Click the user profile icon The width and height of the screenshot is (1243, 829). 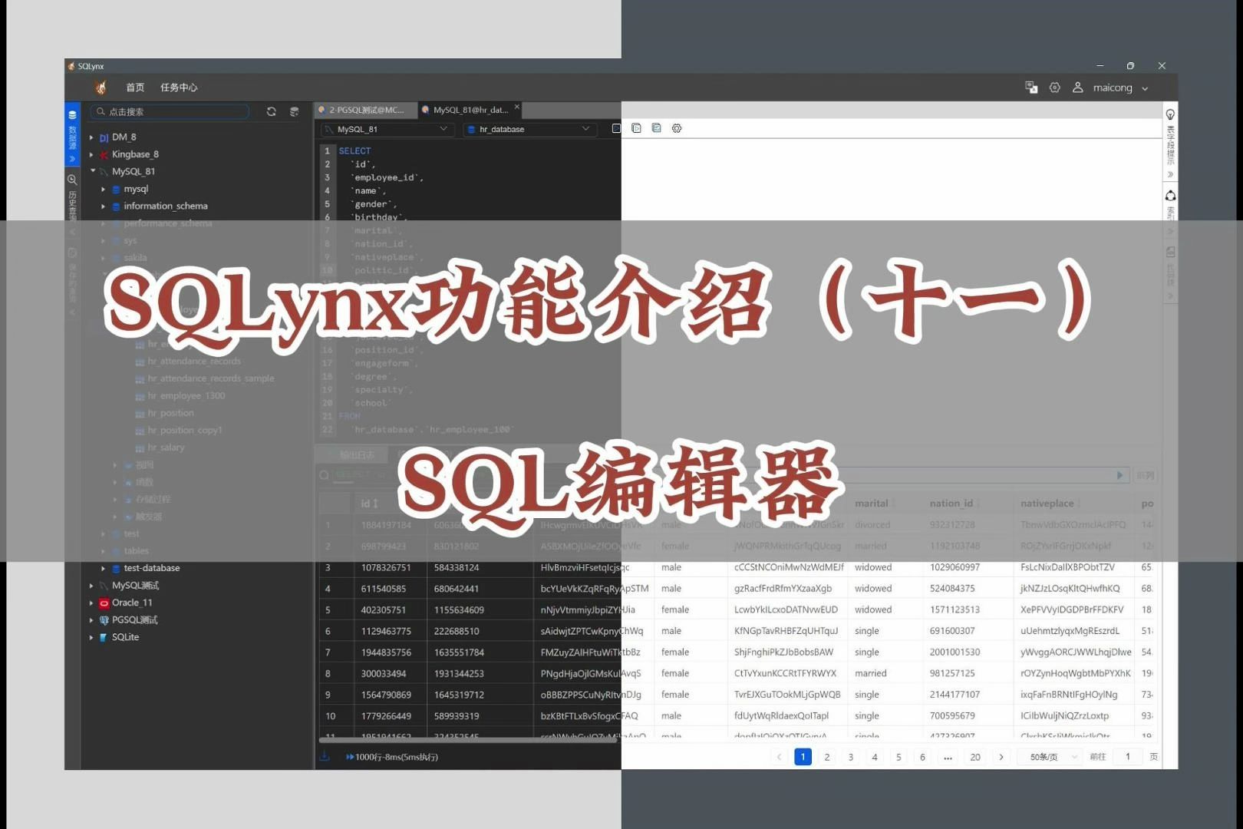tap(1078, 88)
